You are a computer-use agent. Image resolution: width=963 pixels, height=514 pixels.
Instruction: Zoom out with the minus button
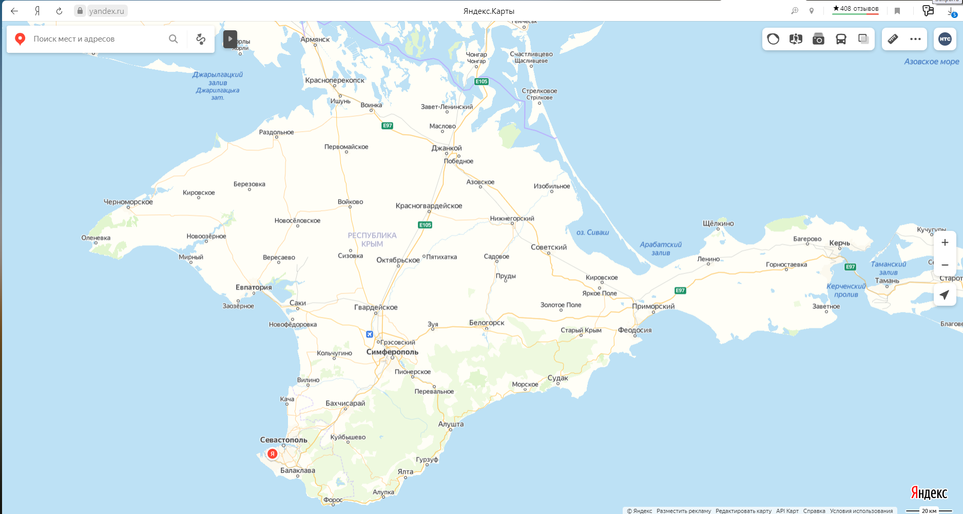pyautogui.click(x=945, y=265)
